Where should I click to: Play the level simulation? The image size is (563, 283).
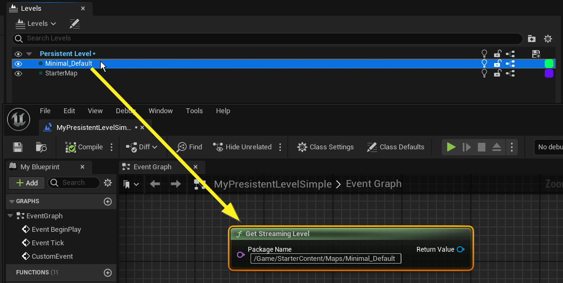coord(451,147)
